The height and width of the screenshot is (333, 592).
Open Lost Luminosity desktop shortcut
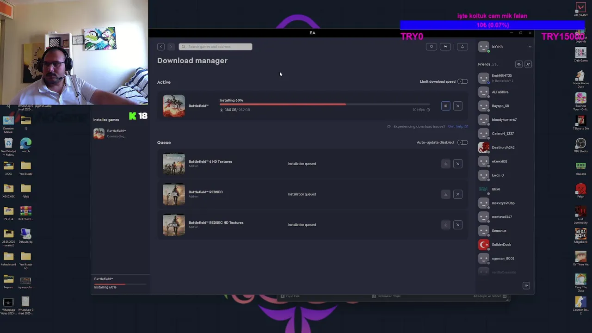tap(580, 215)
